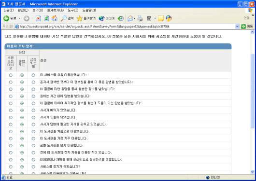Click the URL address input field

click(125, 27)
